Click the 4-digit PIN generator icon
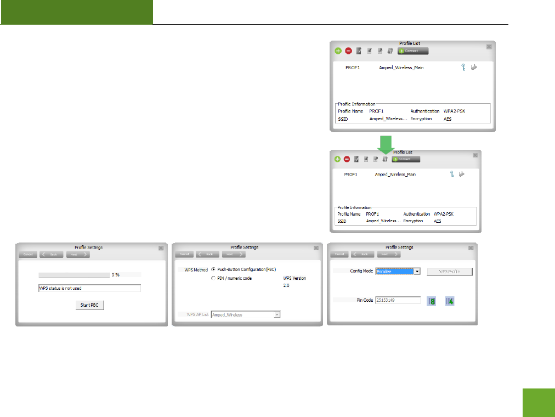 [450, 301]
